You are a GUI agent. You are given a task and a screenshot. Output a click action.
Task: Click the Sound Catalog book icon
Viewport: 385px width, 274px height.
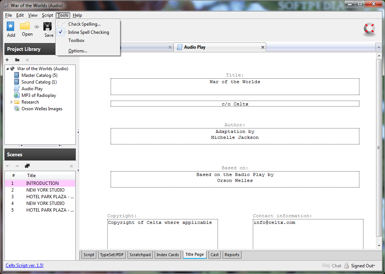[x=16, y=82]
